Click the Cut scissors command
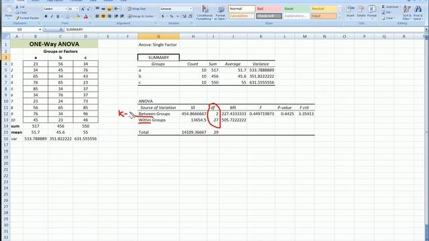Screen dimensions: 429x241 pyautogui.click(x=21, y=7)
